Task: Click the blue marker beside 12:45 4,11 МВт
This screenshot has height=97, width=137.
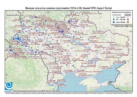Action: pos(116,54)
